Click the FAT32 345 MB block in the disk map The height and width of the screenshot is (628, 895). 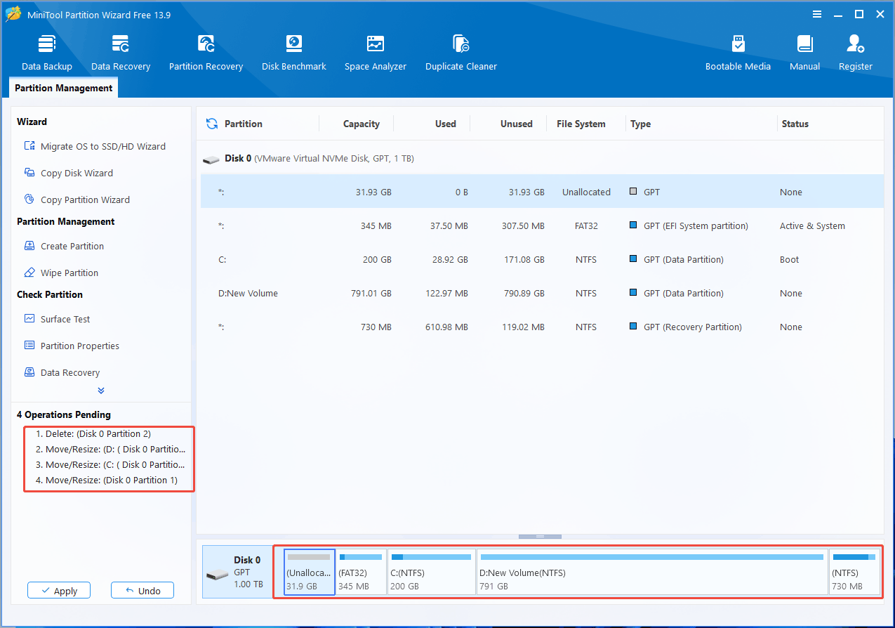coord(362,572)
